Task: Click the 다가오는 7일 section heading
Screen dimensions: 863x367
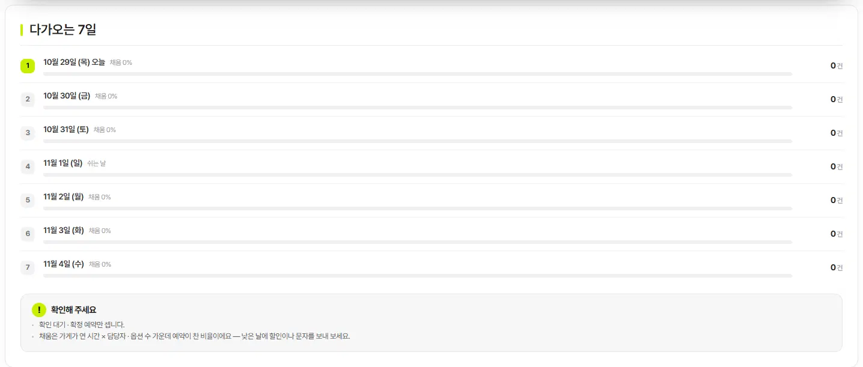Action: (63, 29)
